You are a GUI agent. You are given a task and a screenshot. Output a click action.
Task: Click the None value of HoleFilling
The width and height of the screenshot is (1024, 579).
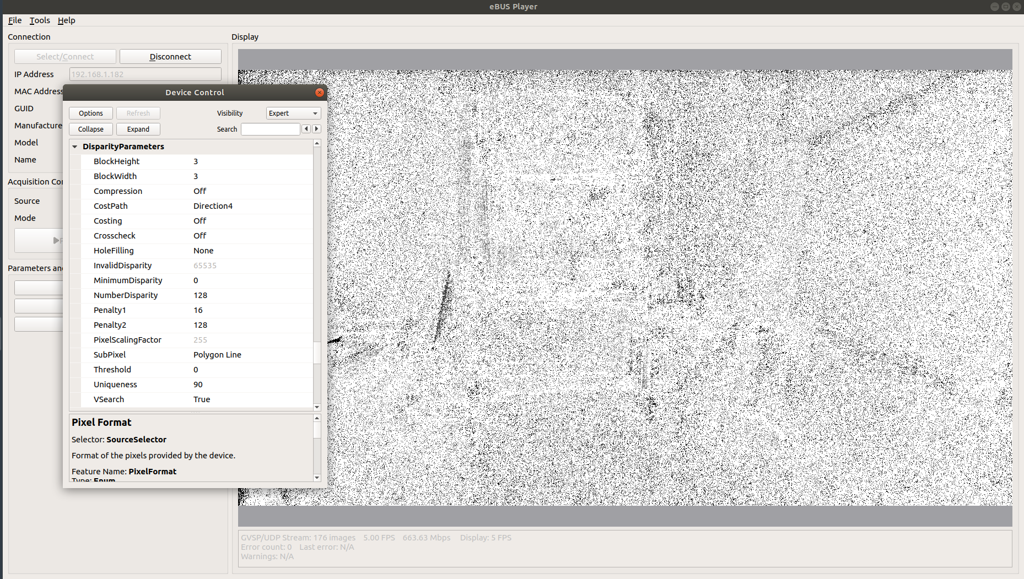click(x=203, y=251)
